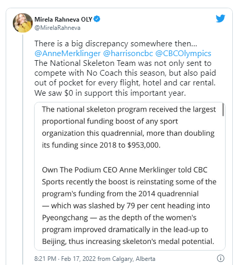Open the Mirela Rahneva OLY display name

tap(63, 19)
